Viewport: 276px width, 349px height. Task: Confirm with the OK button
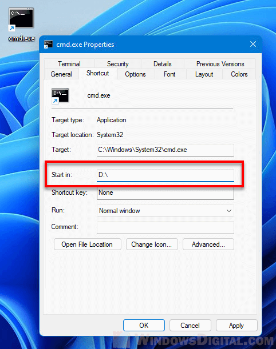pos(144,326)
